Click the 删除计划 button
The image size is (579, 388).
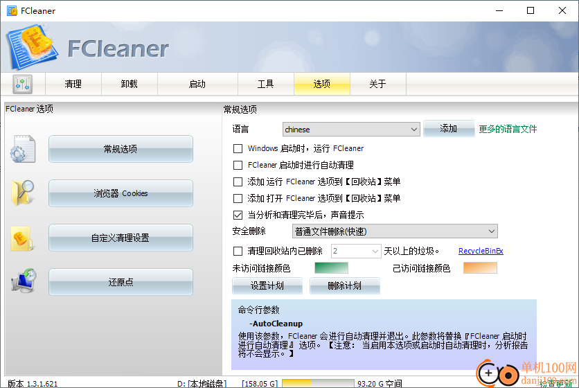pyautogui.click(x=345, y=285)
